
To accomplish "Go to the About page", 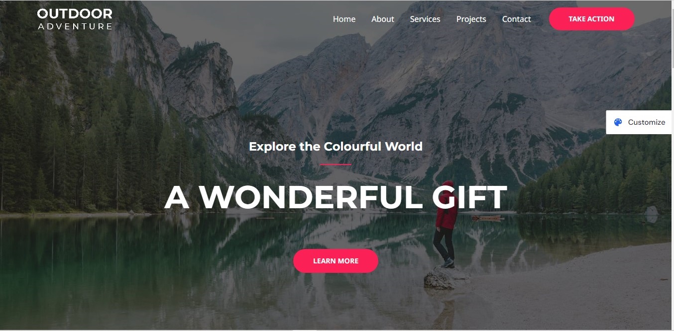I will pos(382,19).
